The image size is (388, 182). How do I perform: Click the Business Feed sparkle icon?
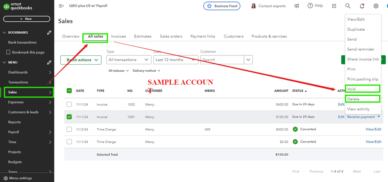209,6
